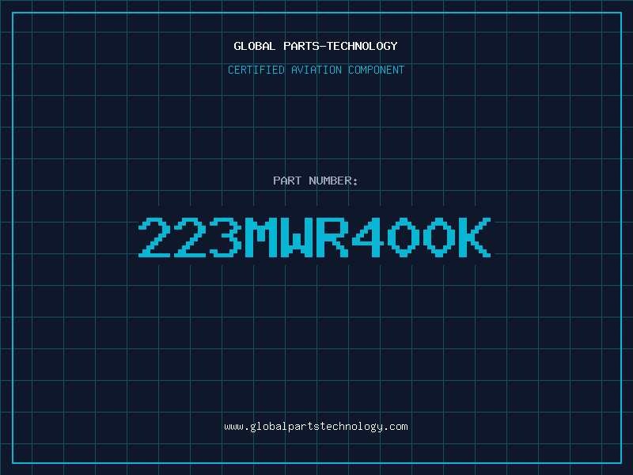Click the GLOBAL PARTS-TECHNOLOGY heading
Screen dimensions: 633x475
316,46
